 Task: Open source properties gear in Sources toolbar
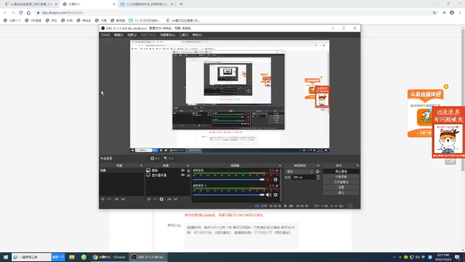(x=162, y=199)
